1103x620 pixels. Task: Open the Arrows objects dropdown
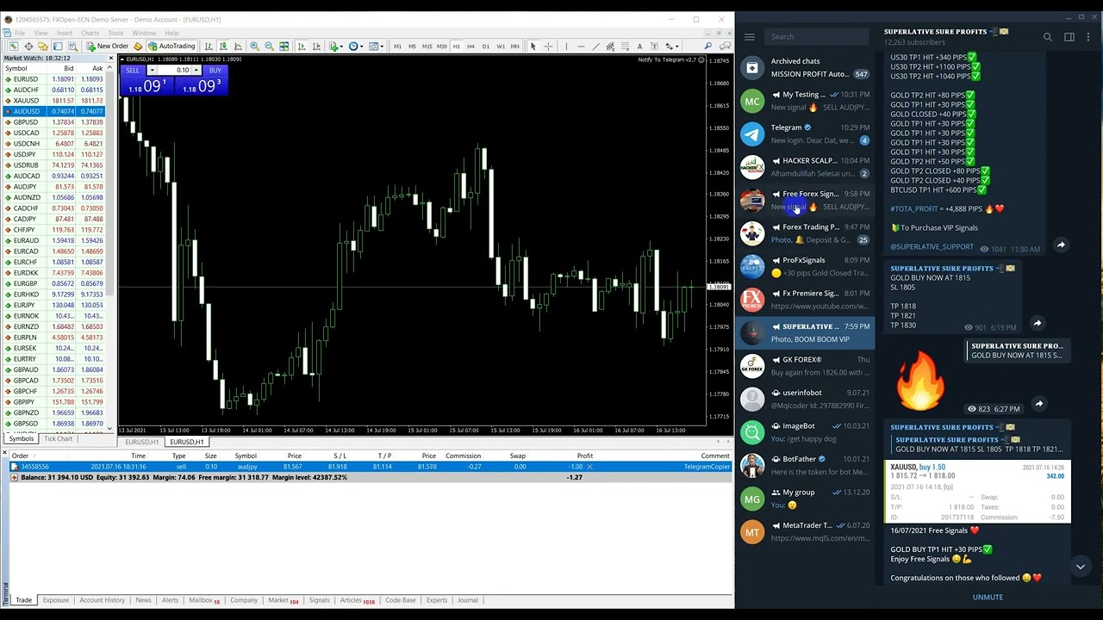(x=671, y=46)
